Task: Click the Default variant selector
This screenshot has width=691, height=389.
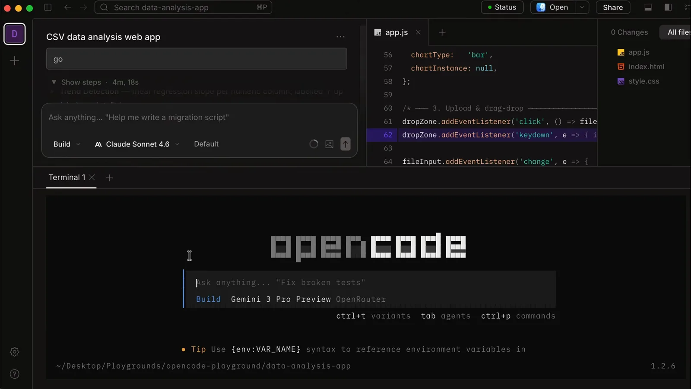Action: pyautogui.click(x=206, y=144)
